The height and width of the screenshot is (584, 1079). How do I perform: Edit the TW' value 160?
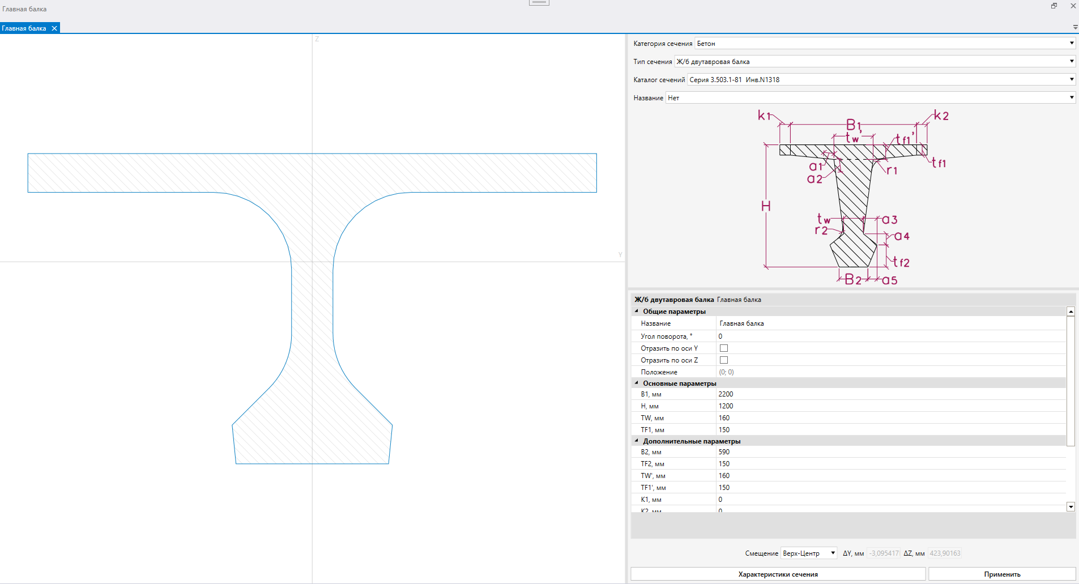click(x=891, y=476)
